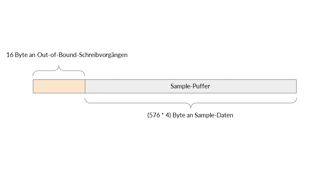The height and width of the screenshot is (178, 316).
Task: Click the center tip of the upper curly brace
Action: (59, 67)
